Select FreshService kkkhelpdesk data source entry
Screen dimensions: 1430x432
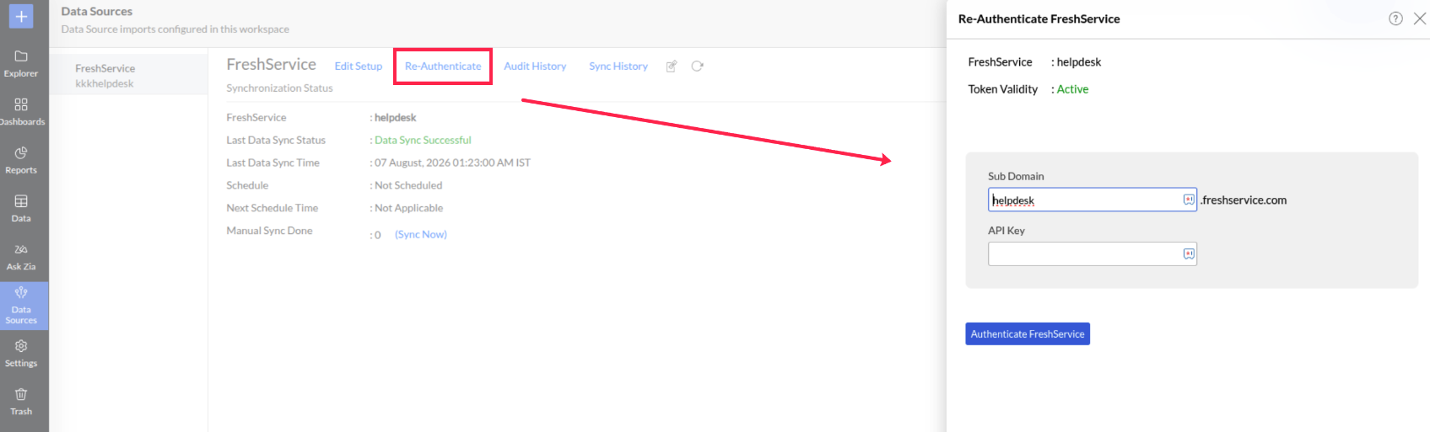128,75
